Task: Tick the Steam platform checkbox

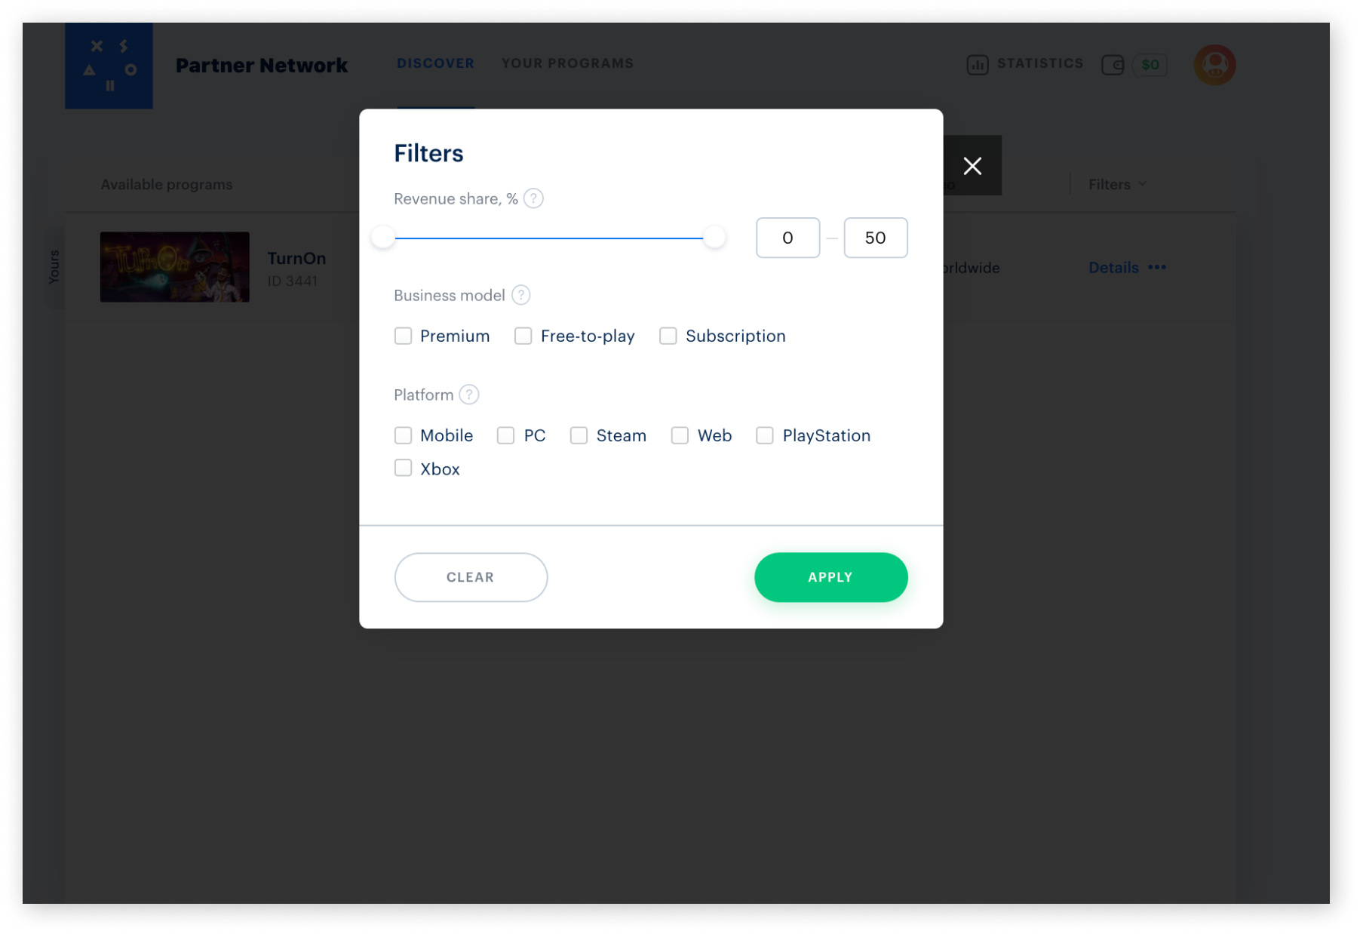Action: coord(579,435)
